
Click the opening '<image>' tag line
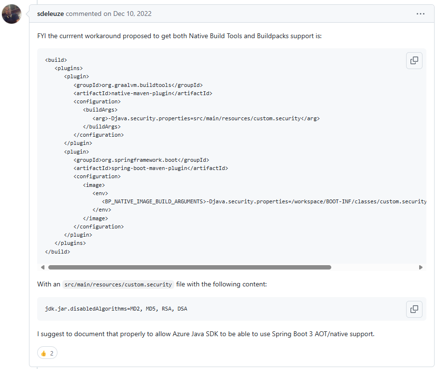(94, 185)
